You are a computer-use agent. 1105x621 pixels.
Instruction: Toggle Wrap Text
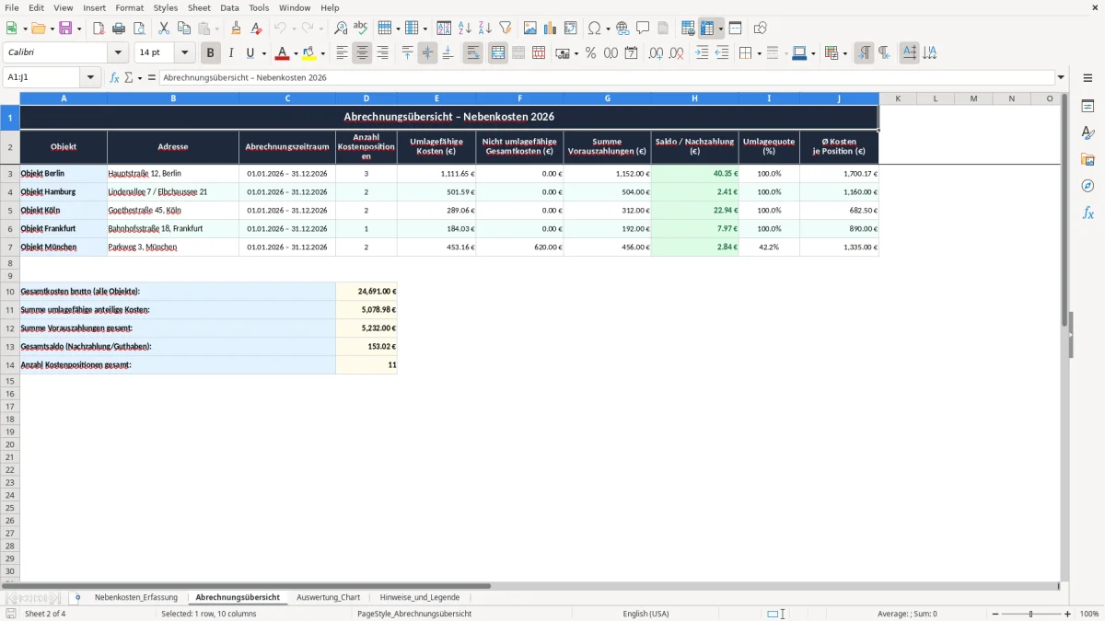coord(473,53)
